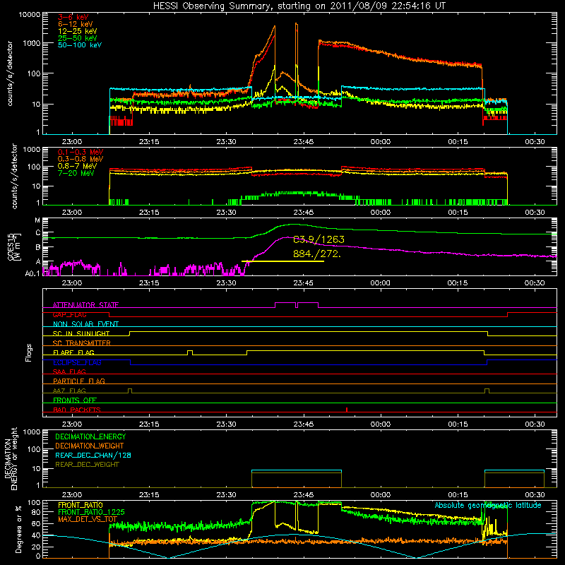The width and height of the screenshot is (565, 565).
Task: Click the yellow flare duration bar in GOES panel
Action: coord(282,261)
